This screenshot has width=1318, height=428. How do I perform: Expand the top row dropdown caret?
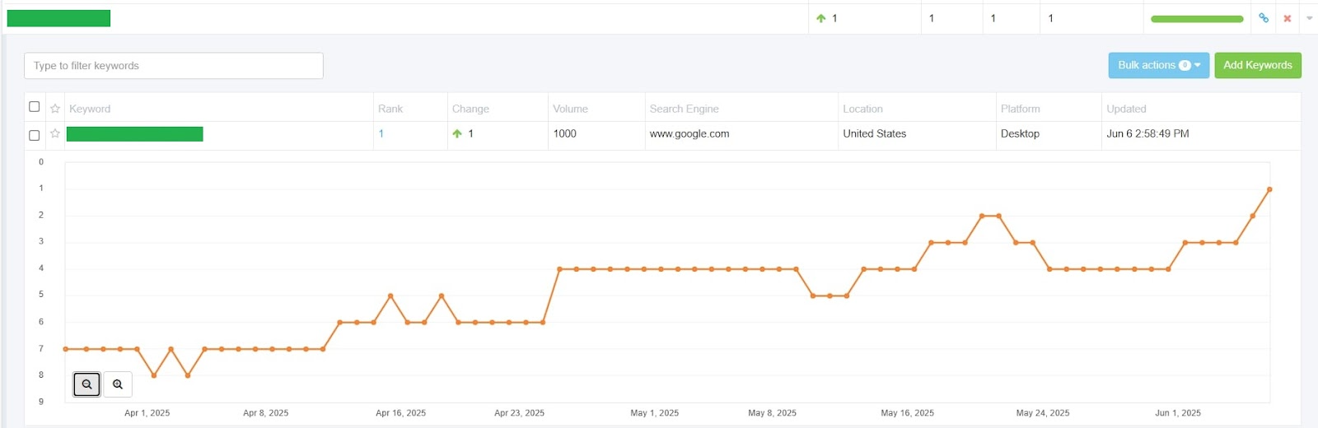(x=1309, y=18)
